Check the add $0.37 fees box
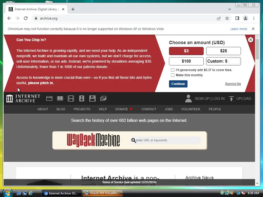This screenshot has width=263, height=197. pyautogui.click(x=172, y=70)
